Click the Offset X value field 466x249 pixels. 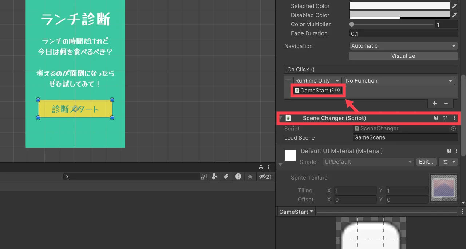(355, 200)
